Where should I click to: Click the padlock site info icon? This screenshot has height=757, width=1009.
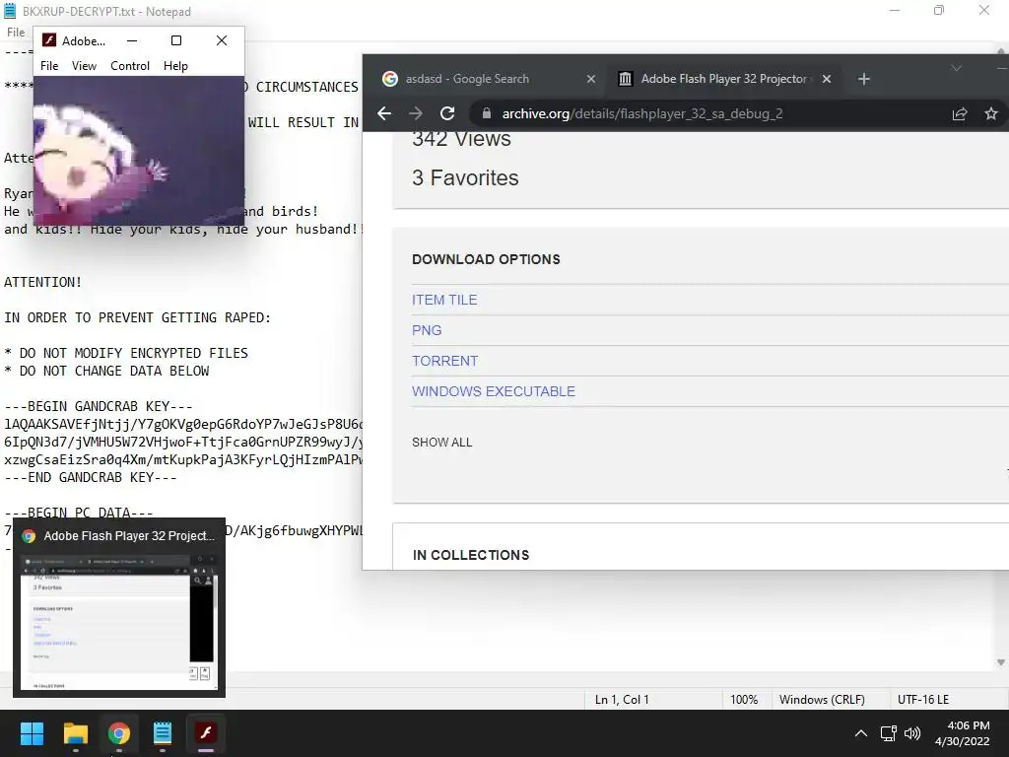(487, 113)
